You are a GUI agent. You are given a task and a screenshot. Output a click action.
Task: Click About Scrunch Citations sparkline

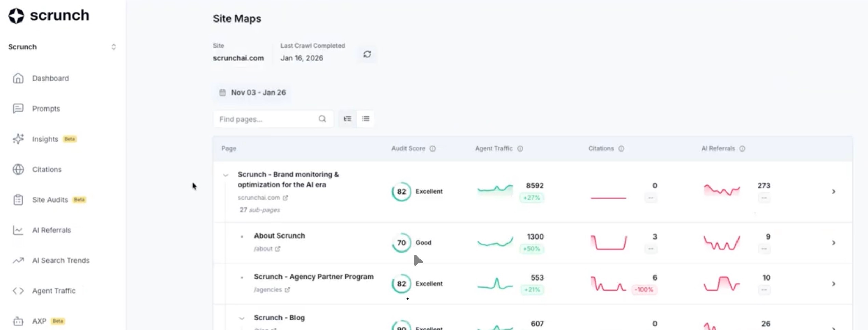pos(609,243)
